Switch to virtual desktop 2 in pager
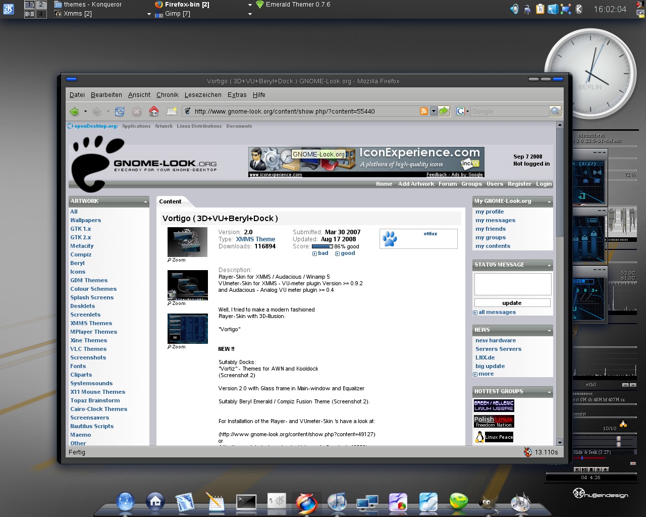Image resolution: width=646 pixels, height=517 pixels. coord(41,5)
